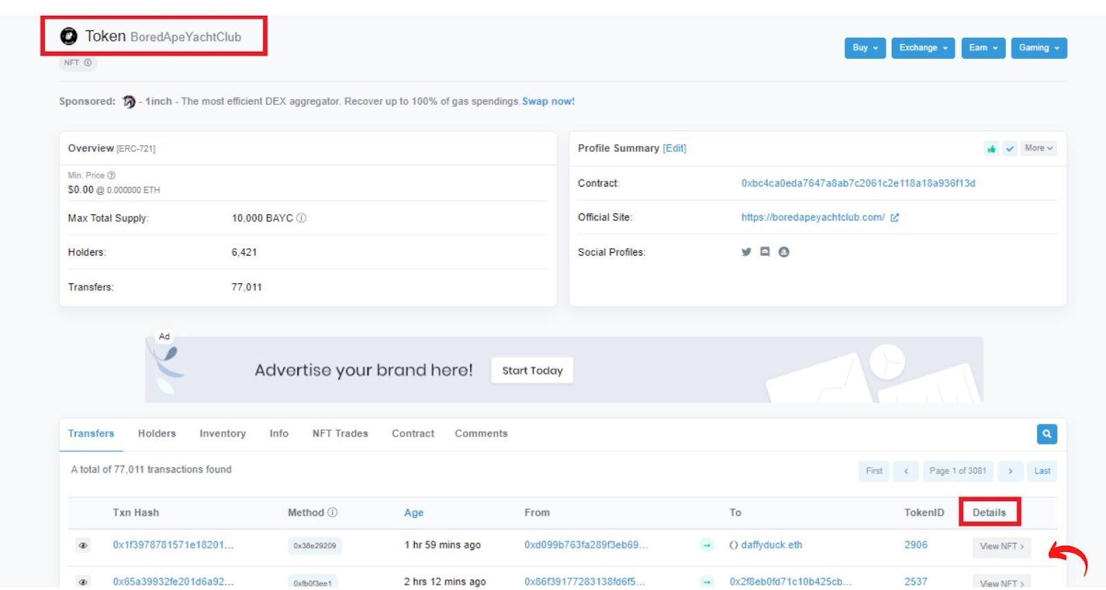
Task: Click the from address 0xd099b763fa289f3eb69
Action: coord(586,545)
